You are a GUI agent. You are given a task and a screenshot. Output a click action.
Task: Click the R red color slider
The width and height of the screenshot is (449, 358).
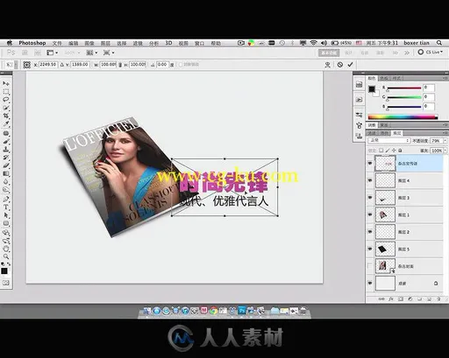point(403,88)
